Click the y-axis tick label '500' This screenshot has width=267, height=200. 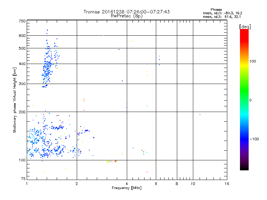22,48
